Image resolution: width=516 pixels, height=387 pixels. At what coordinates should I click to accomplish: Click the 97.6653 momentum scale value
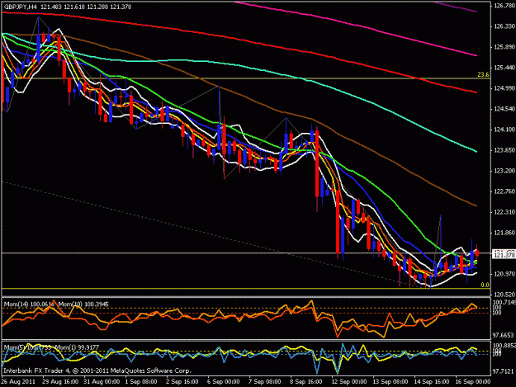pos(503,335)
